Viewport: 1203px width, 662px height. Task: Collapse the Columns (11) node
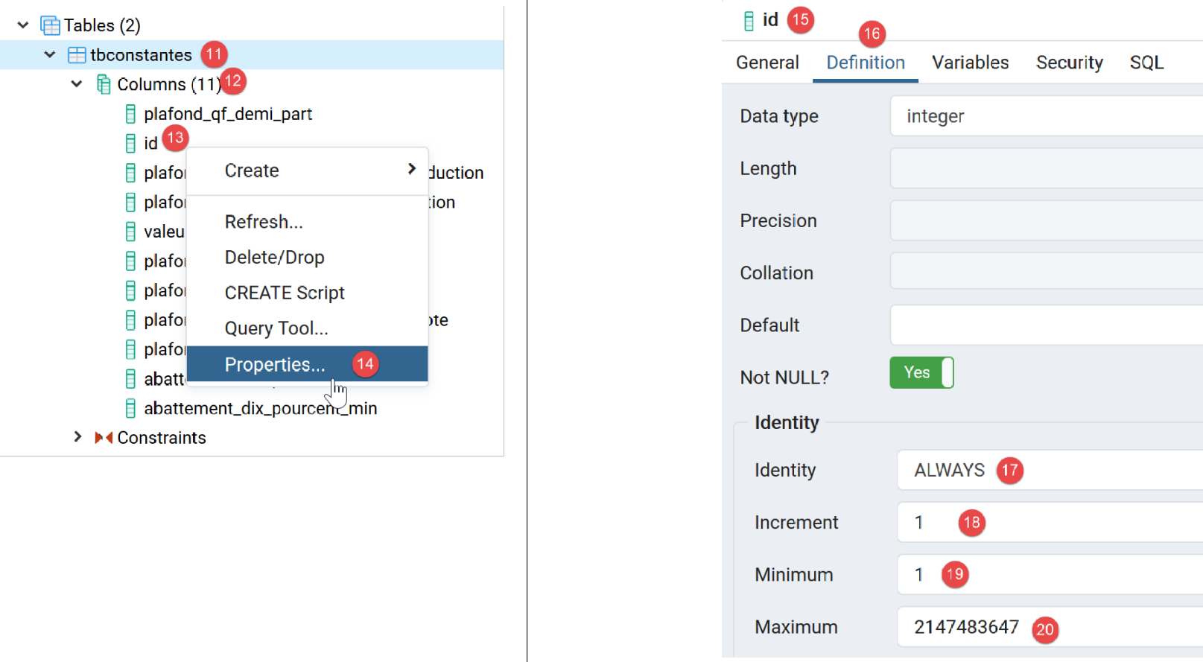tap(77, 84)
